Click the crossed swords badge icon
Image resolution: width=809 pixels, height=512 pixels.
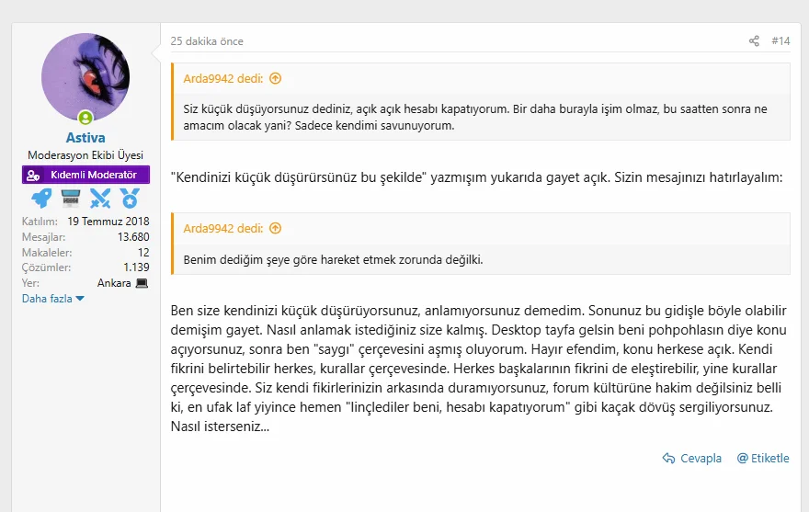coord(100,198)
